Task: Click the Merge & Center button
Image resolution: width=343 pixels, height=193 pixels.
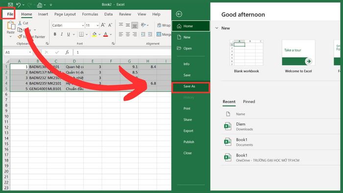Action: 164,34
